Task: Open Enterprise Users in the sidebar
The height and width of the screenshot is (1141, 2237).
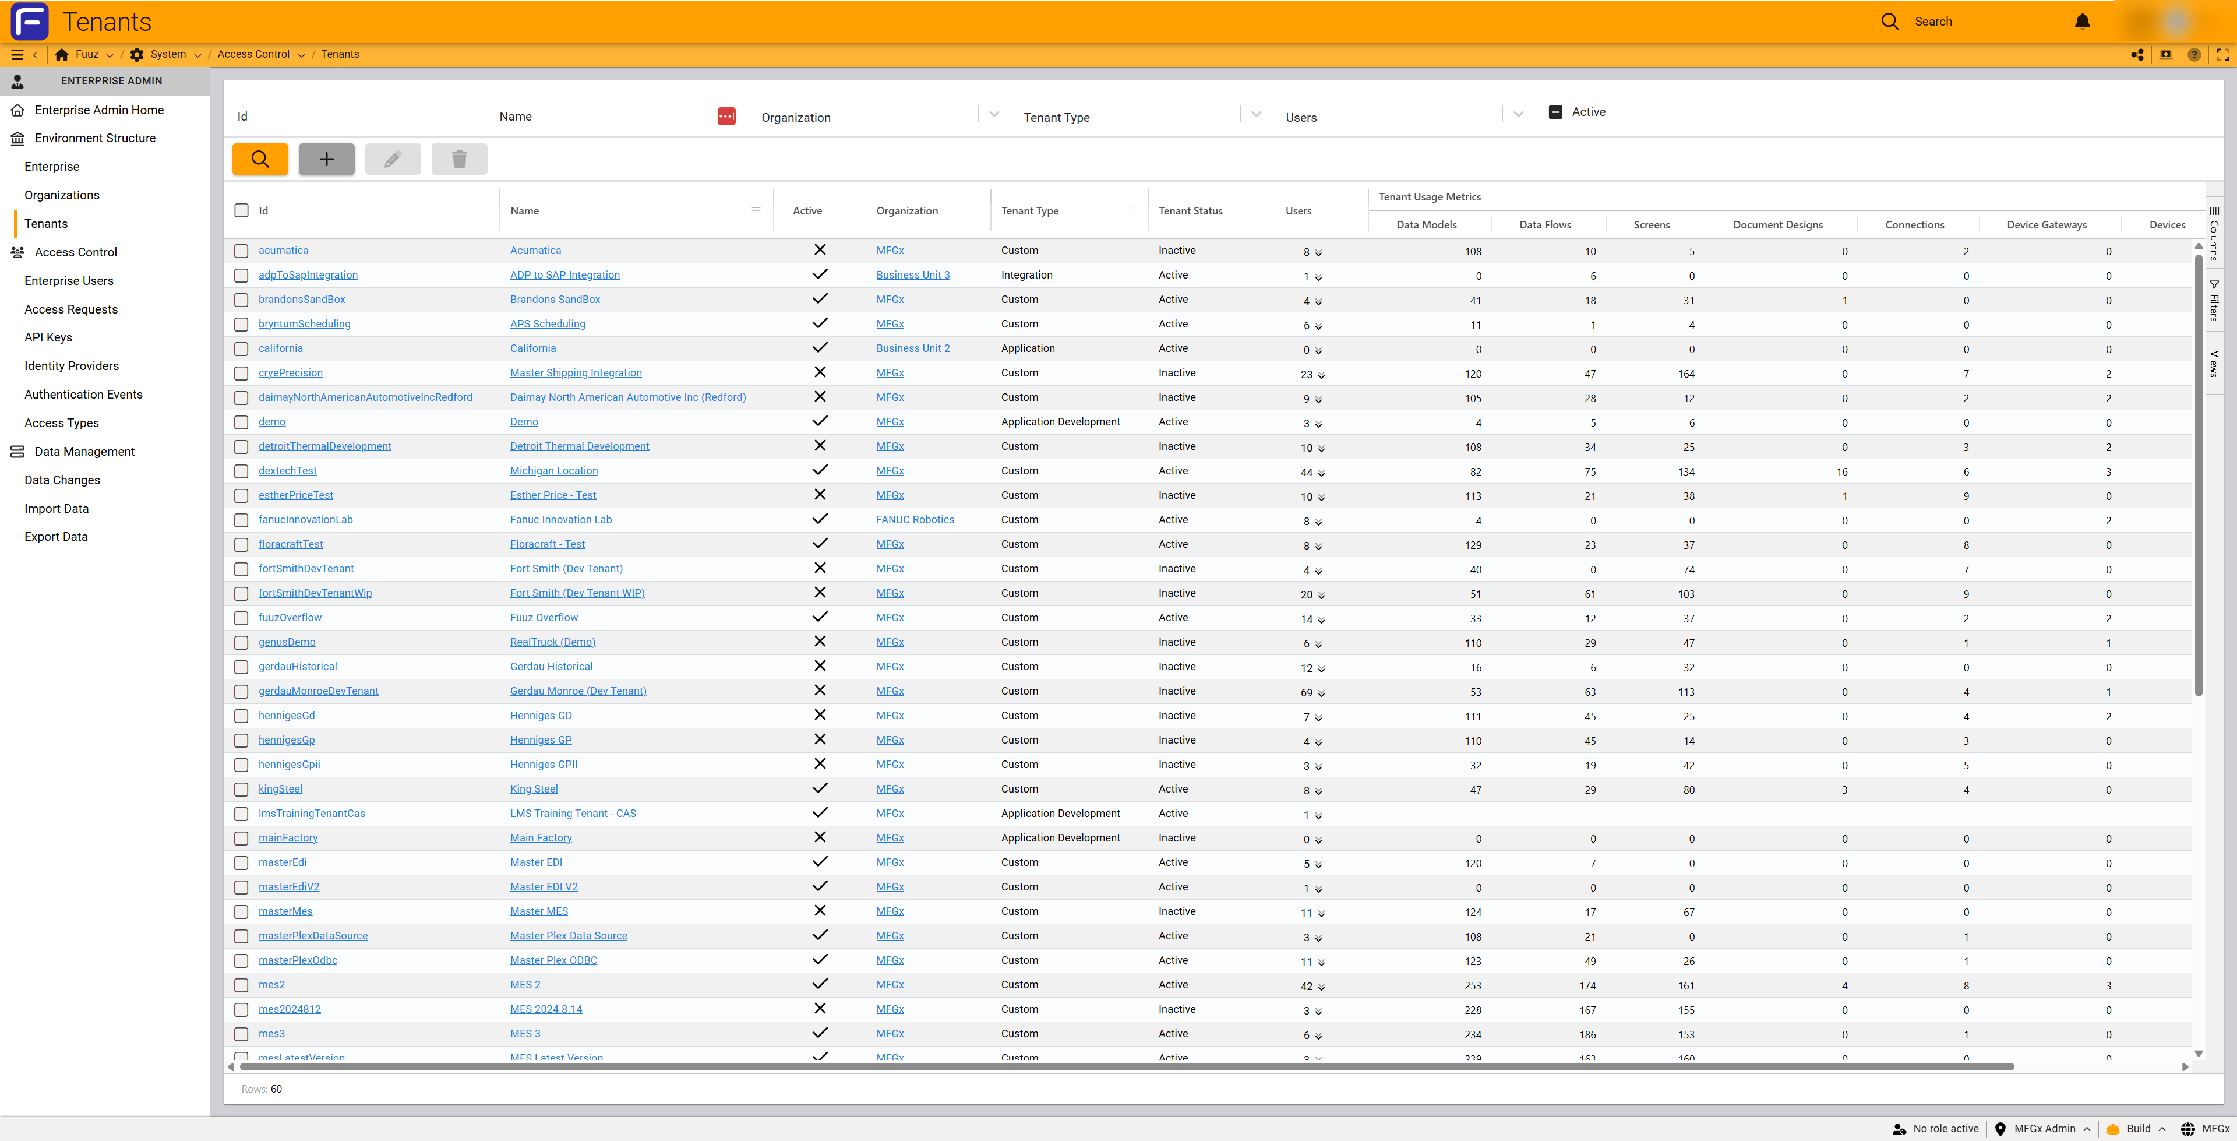Action: pos(69,281)
